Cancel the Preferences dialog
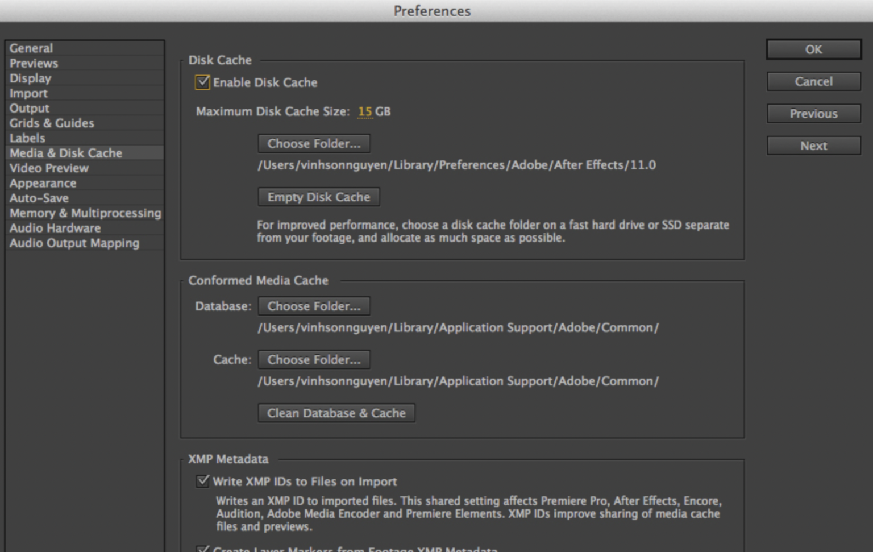Viewport: 873px width, 552px height. pos(813,82)
